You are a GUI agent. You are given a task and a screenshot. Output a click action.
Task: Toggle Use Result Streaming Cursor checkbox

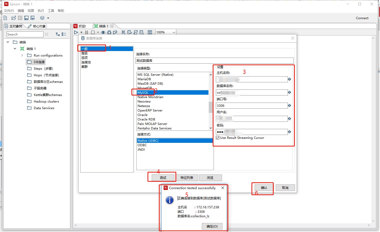tap(218, 138)
